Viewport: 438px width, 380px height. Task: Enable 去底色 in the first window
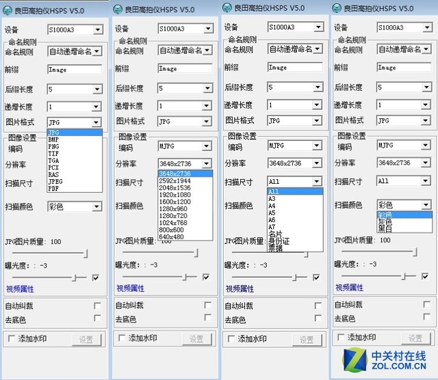[x=97, y=318]
